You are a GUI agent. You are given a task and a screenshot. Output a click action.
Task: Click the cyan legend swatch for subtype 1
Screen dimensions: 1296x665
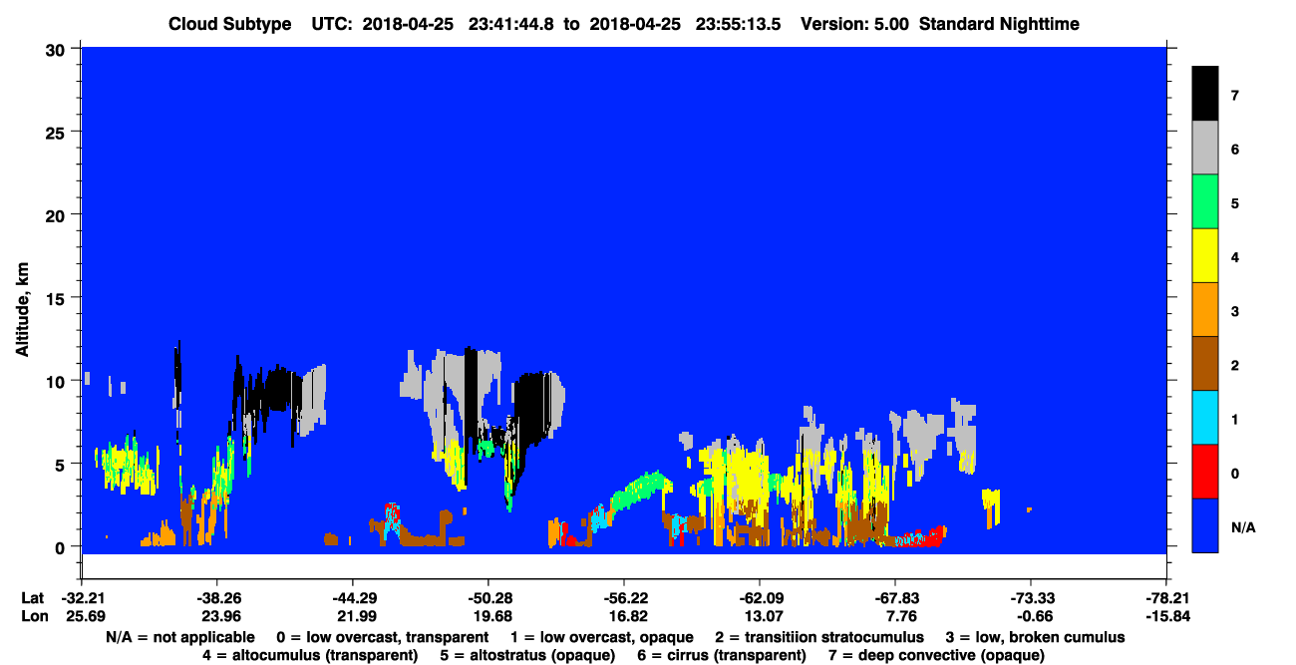1205,417
